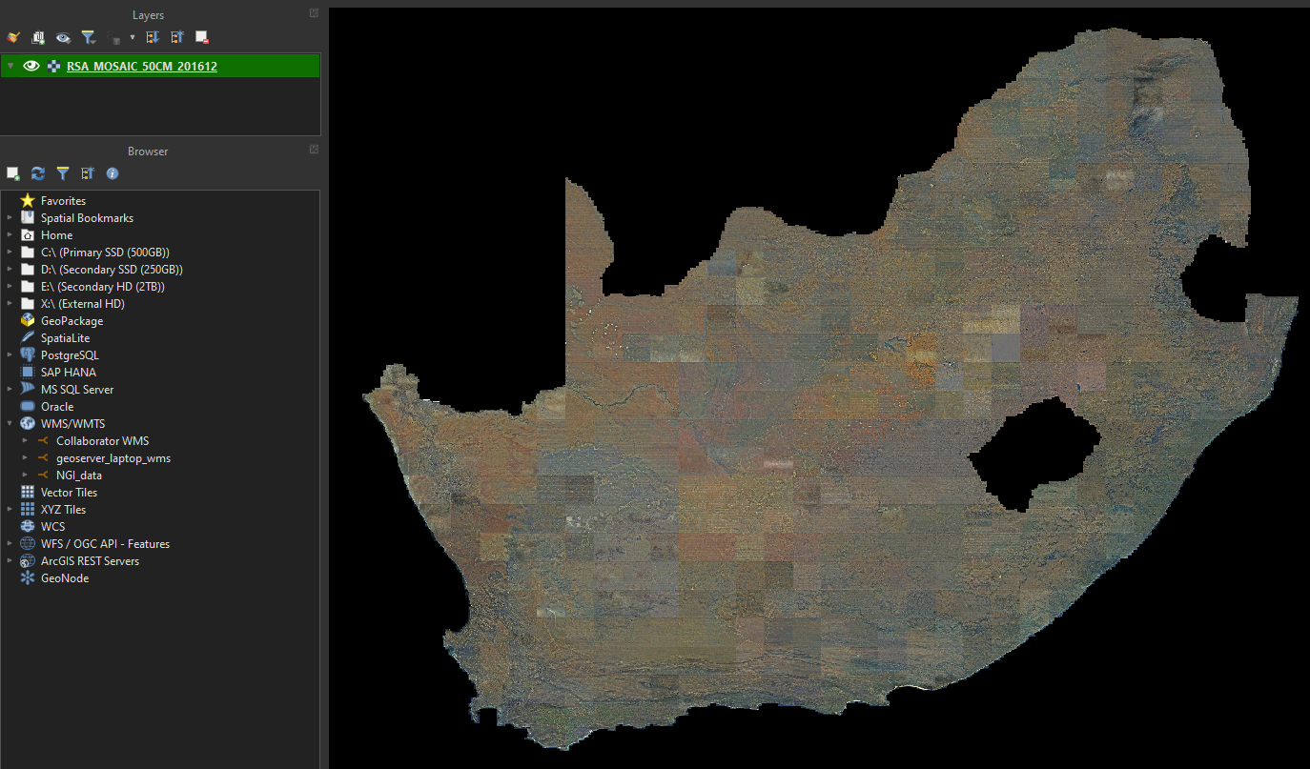Select X:\ (External HD) entry
Screen dimensions: 1310x769
83,304
